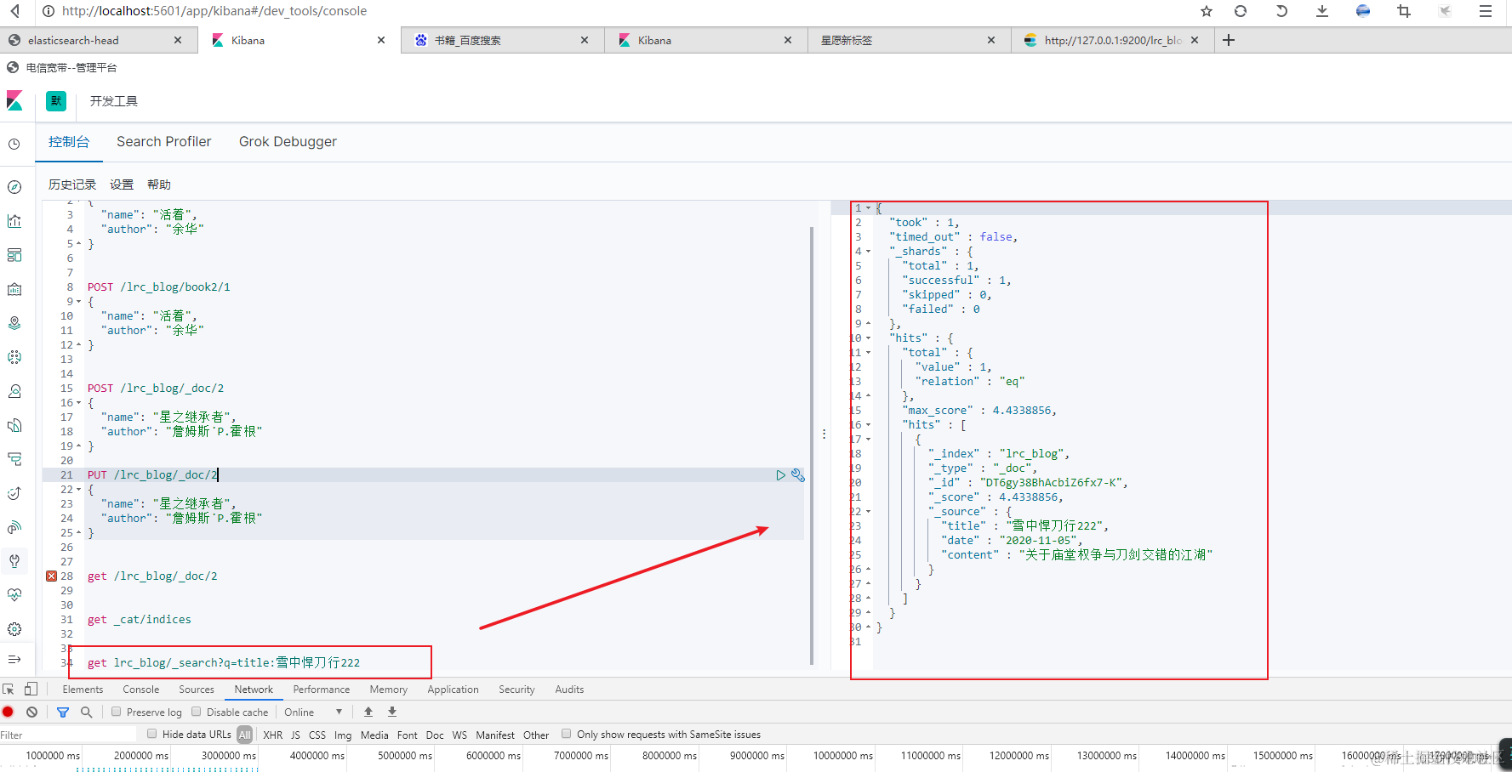Toggle the All request type filter
The width and height of the screenshot is (1512, 772).
click(245, 735)
